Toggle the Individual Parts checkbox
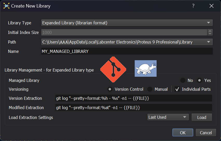Image resolution: width=221 pixels, height=141 pixels. coord(177,89)
